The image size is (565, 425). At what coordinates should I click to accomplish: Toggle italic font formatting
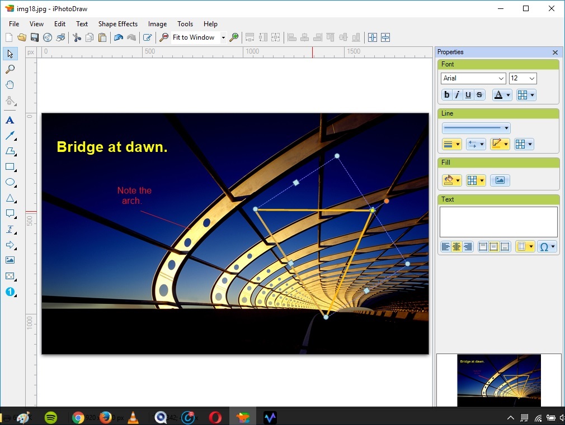click(x=457, y=95)
